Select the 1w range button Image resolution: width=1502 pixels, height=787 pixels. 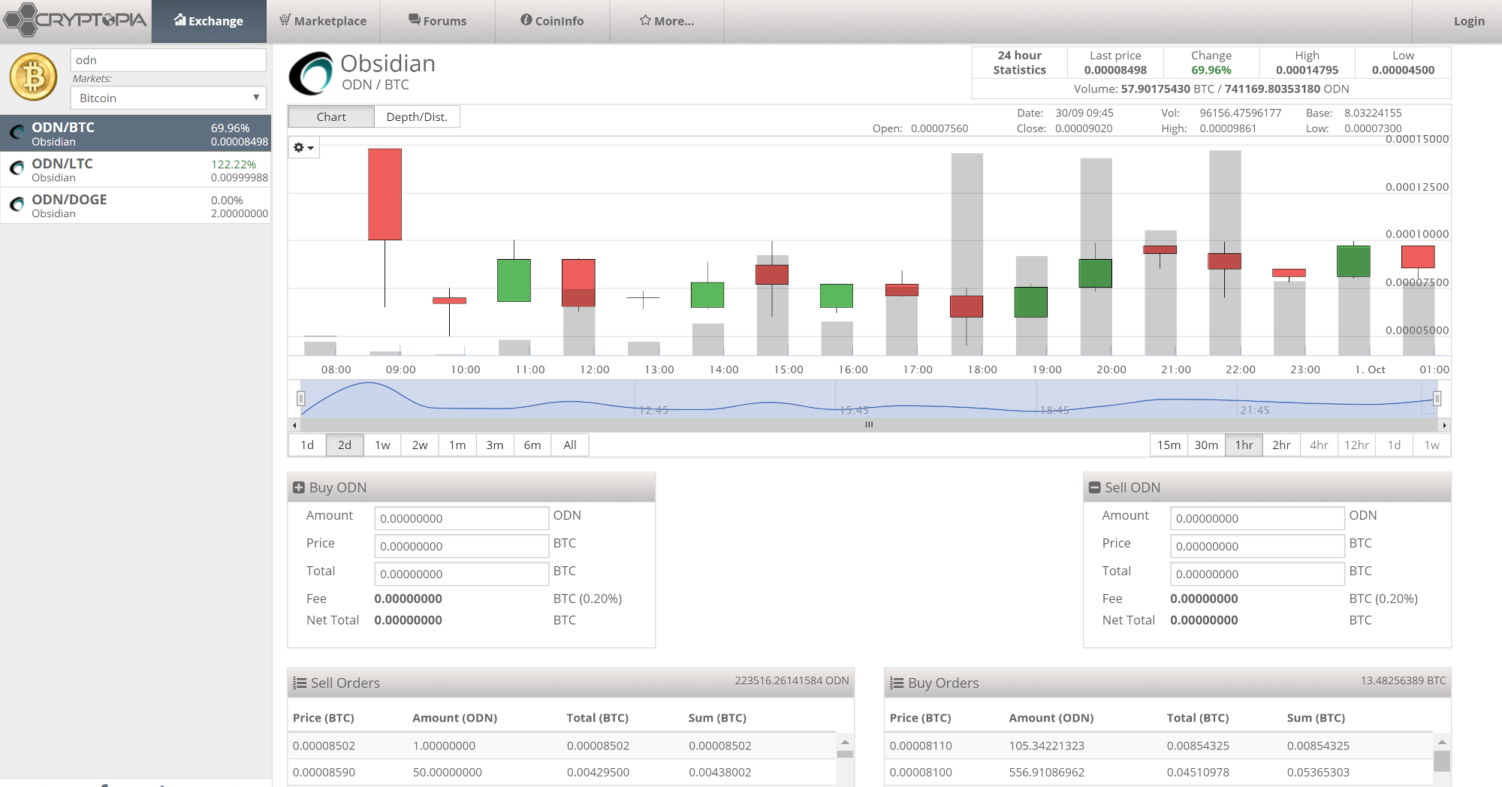click(382, 445)
